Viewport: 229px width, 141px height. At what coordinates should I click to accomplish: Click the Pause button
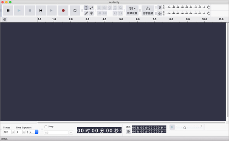(8, 11)
